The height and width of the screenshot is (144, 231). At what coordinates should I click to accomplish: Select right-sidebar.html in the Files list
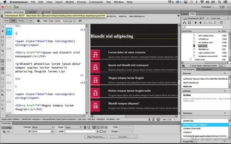click(x=207, y=53)
